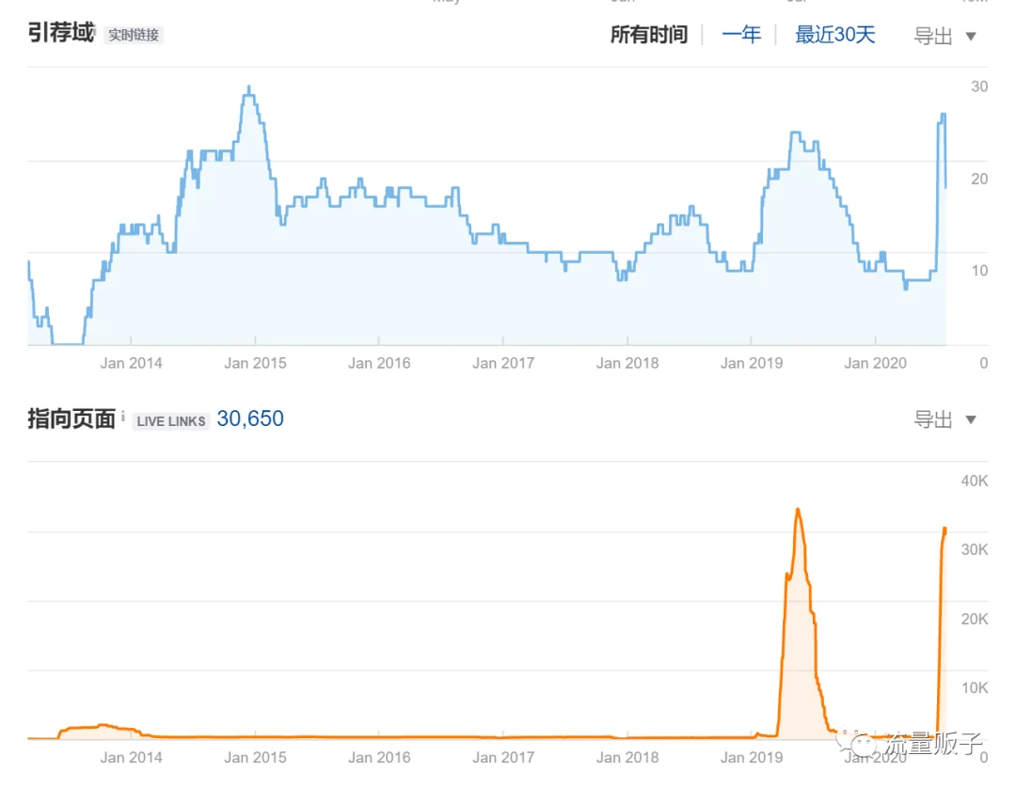This screenshot has width=1016, height=788.
Task: Click the 指向页面 chart heading
Action: point(71,419)
